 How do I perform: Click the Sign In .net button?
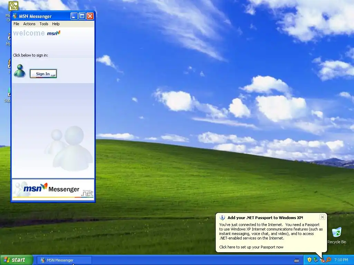point(43,74)
